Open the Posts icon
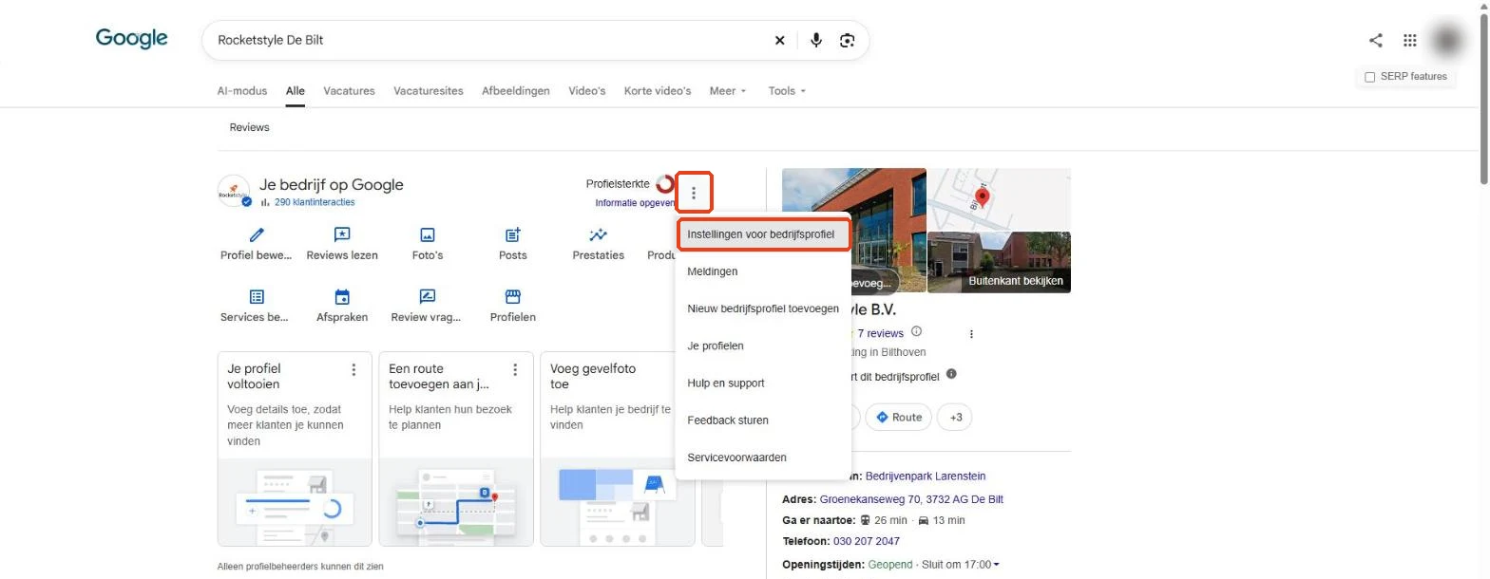Screen dimensions: 1490x579 click(513, 234)
